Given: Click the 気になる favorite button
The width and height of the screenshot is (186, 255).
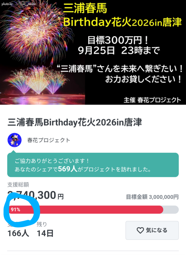Looking at the screenshot, I should pyautogui.click(x=152, y=230).
